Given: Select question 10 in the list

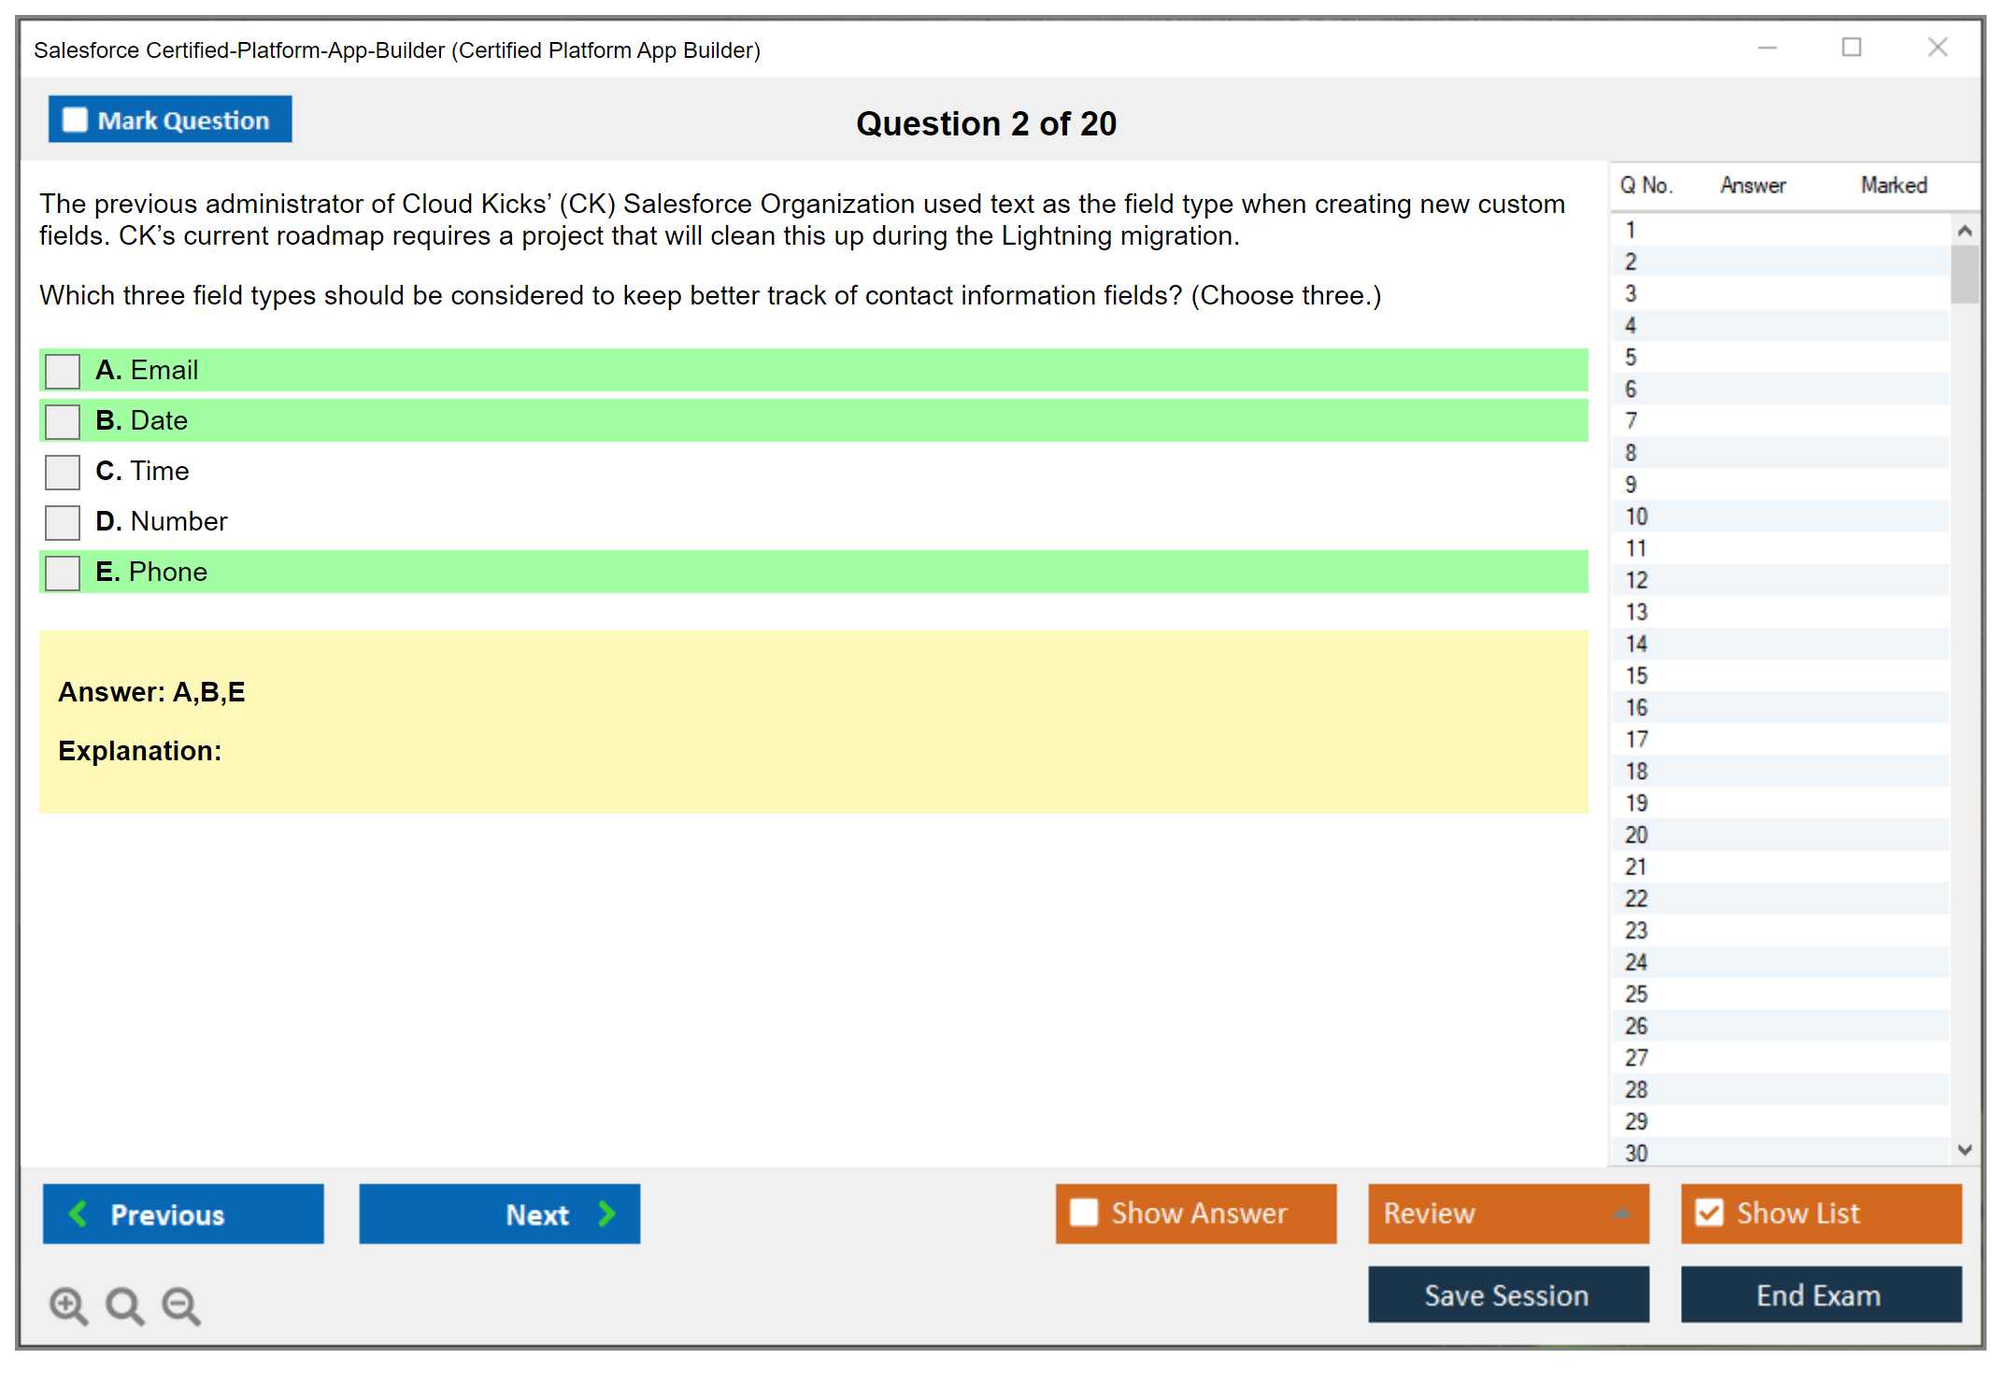Looking at the screenshot, I should (1636, 517).
